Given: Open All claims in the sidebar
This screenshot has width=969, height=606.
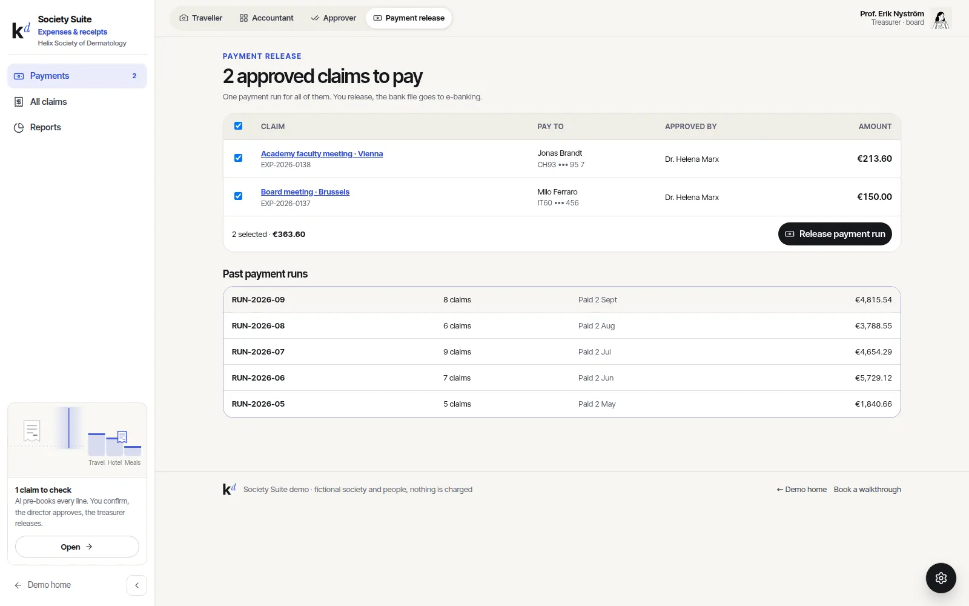Looking at the screenshot, I should 77,102.
